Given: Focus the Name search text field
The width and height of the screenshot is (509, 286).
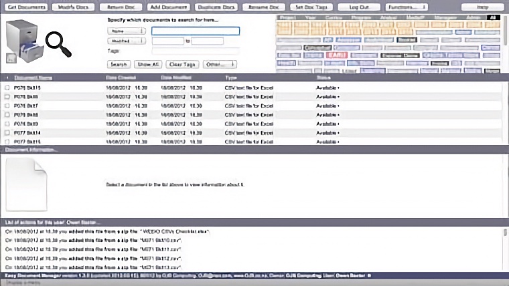Looking at the screenshot, I should [195, 31].
